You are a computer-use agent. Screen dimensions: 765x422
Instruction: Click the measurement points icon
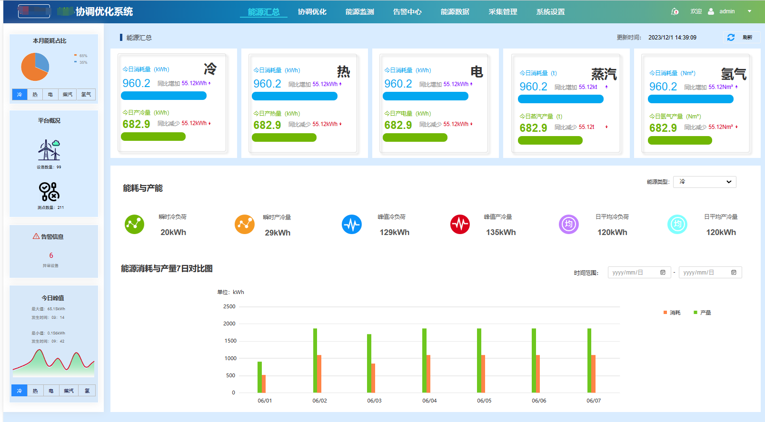(49, 192)
